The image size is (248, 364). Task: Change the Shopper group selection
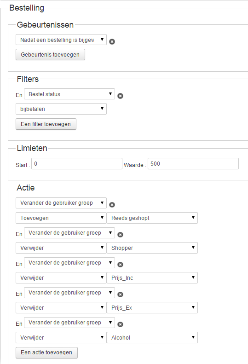152,248
